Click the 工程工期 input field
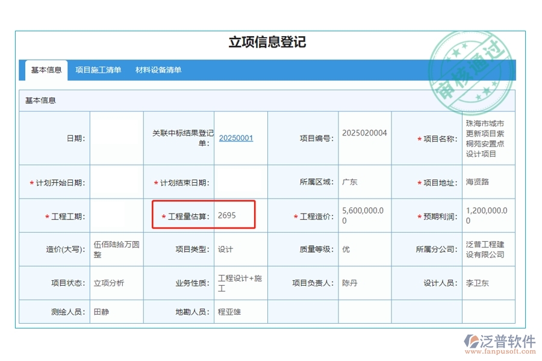The width and height of the screenshot is (542, 361). tap(116, 215)
